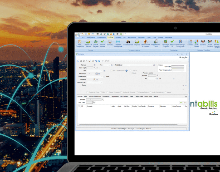The width and height of the screenshot is (220, 172).
Task: Expand the Modo de Disp. dropdown
Action: [102, 82]
